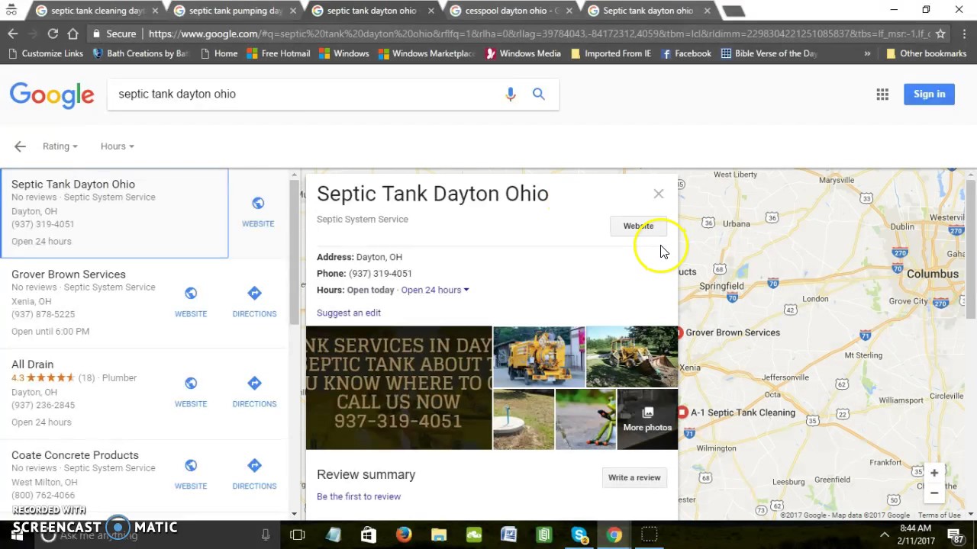
Task: Click the Google search text field
Action: click(305, 94)
